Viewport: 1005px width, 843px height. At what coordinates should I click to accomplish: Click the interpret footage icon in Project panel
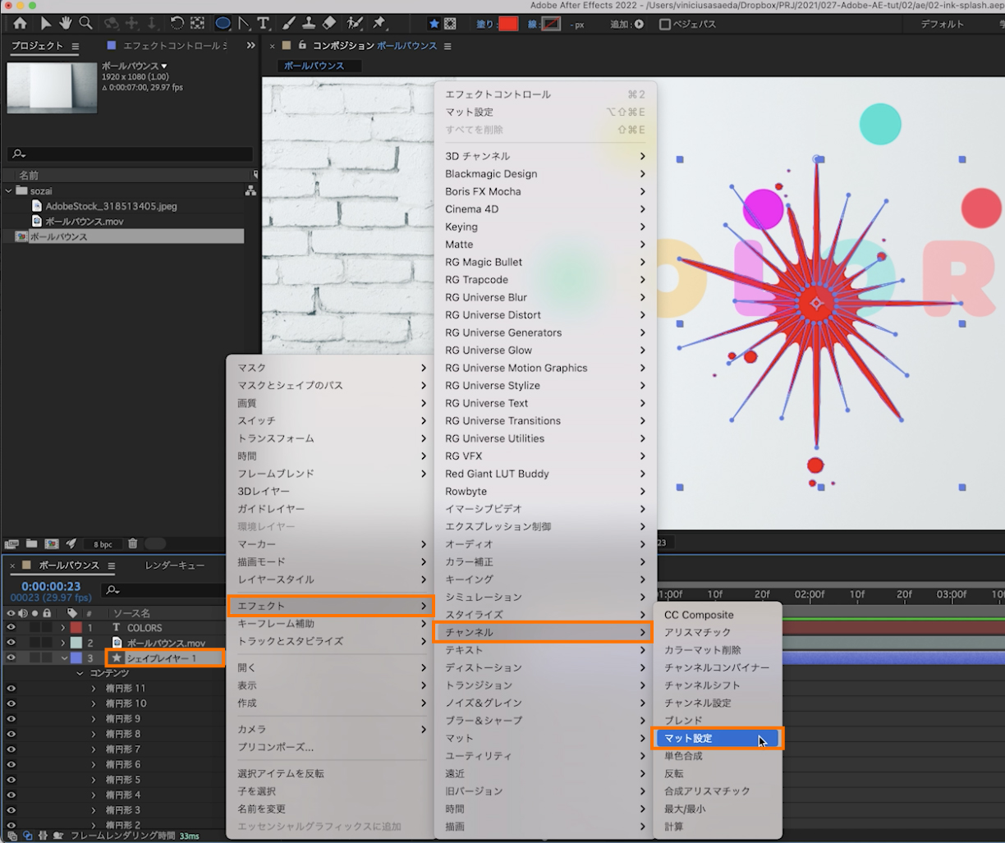12,543
